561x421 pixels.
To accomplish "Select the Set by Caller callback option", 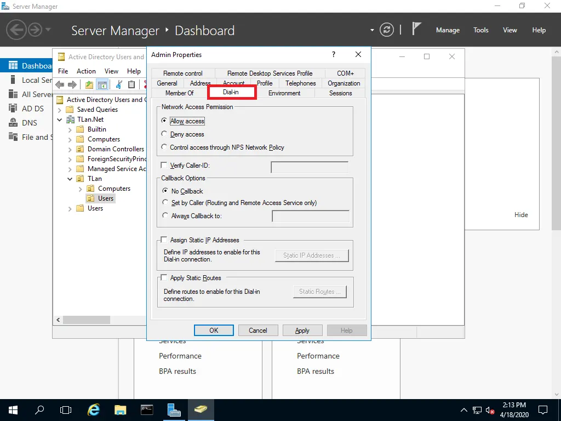I will (165, 202).
